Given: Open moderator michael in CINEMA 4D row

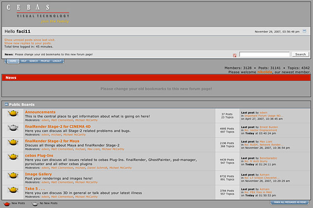Looking at the screenshot, I should click(x=56, y=135).
